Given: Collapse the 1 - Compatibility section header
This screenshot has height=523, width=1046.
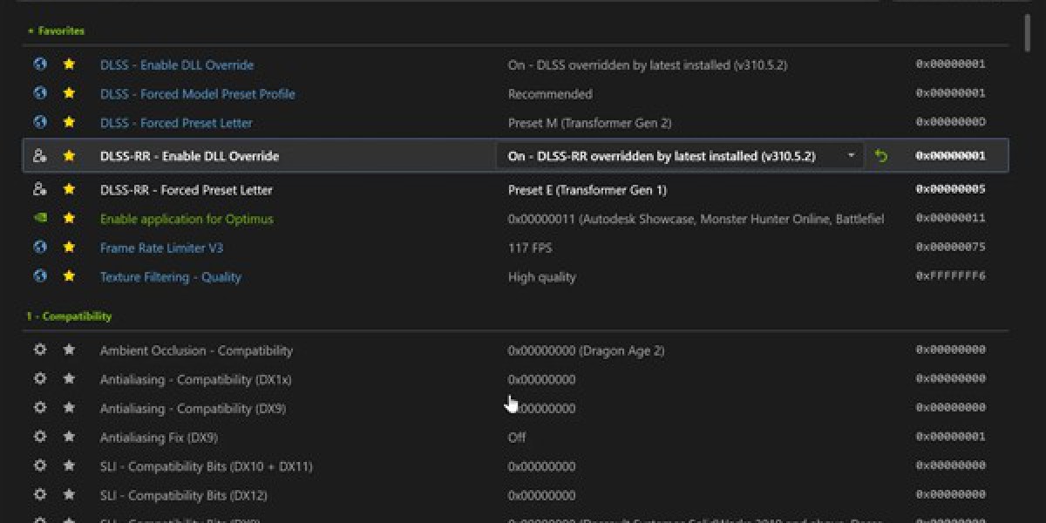Looking at the screenshot, I should tap(69, 316).
